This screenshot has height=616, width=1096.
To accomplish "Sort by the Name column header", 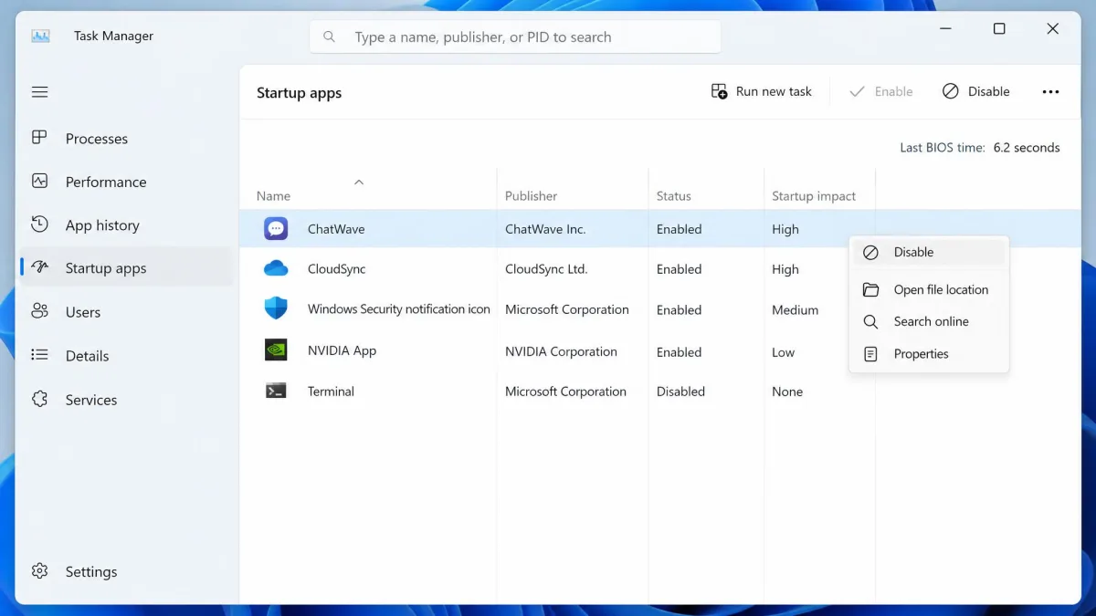I will pyautogui.click(x=273, y=196).
